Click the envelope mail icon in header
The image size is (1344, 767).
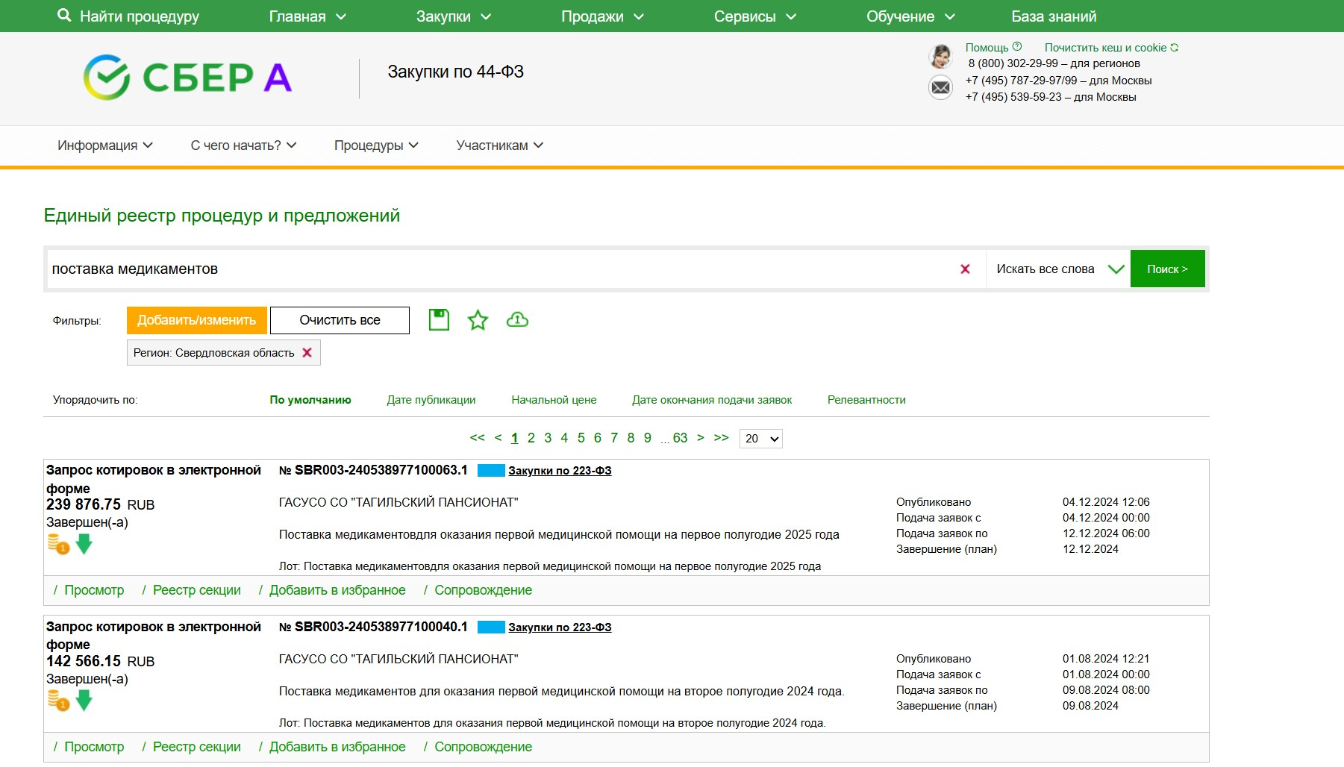click(940, 88)
